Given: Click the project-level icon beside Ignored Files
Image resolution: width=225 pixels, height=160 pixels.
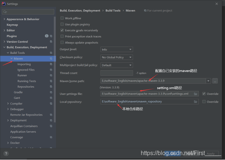Looking at the screenshot, I should point(51,70).
